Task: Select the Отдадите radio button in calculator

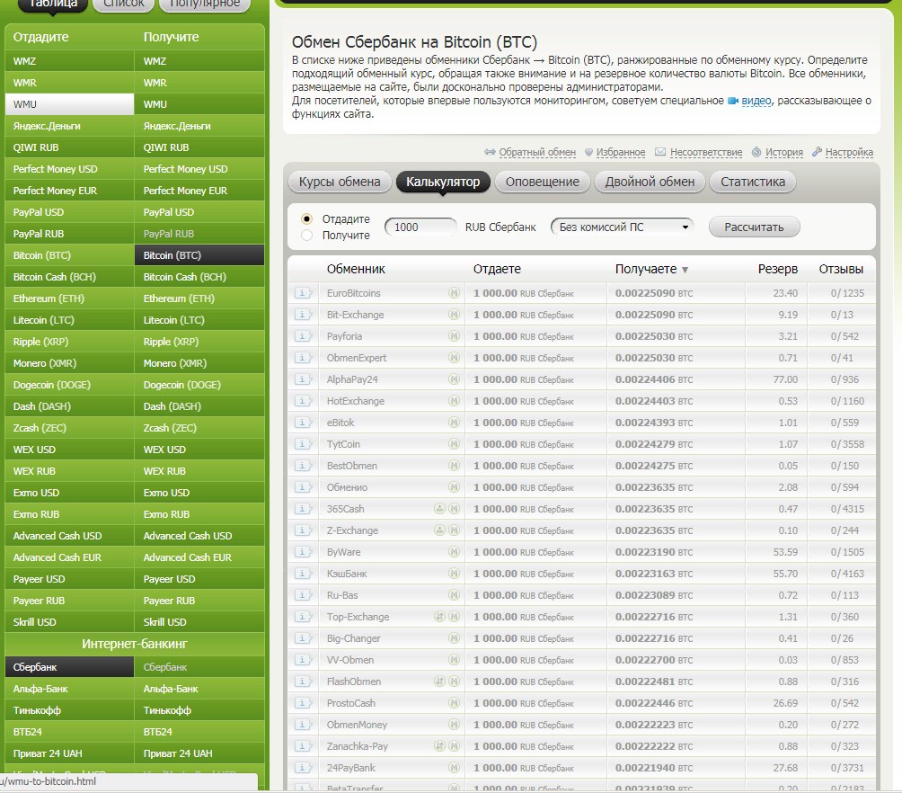Action: pyautogui.click(x=306, y=218)
